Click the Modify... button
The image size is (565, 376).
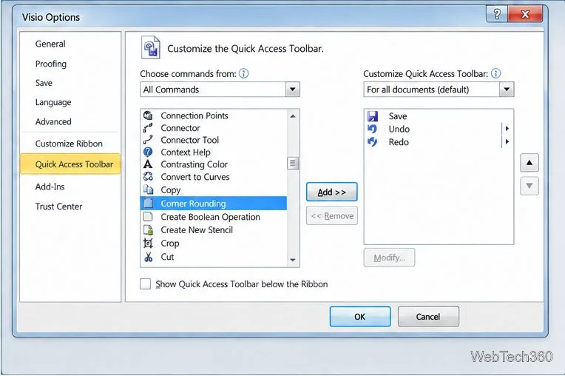click(x=389, y=258)
